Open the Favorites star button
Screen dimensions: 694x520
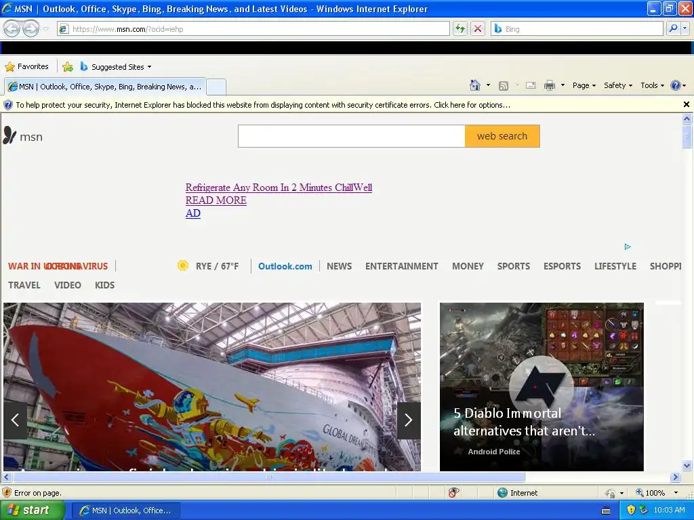[27, 67]
